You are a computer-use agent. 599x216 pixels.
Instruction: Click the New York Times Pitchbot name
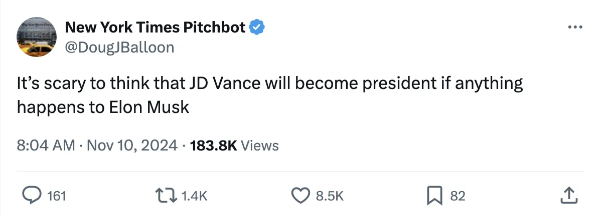coord(156,27)
